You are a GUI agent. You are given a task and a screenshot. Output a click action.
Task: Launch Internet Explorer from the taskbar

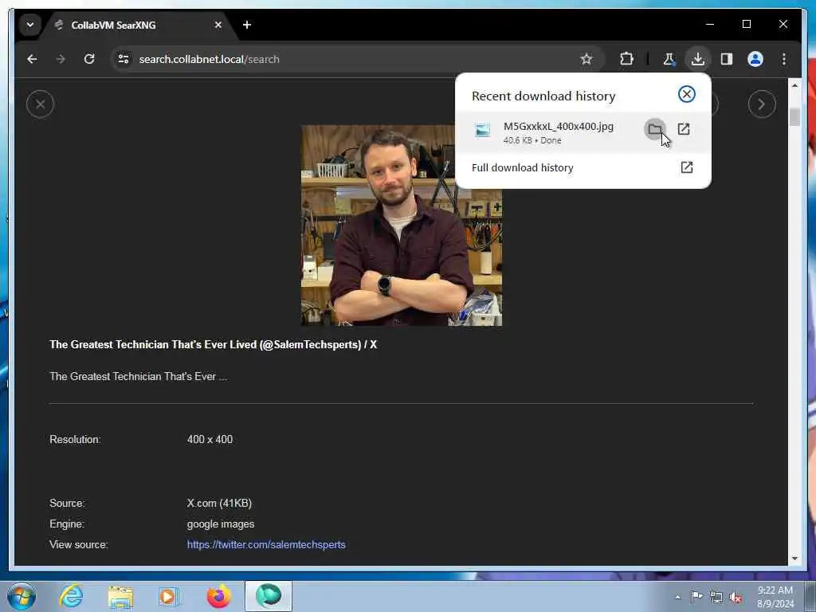click(x=71, y=596)
